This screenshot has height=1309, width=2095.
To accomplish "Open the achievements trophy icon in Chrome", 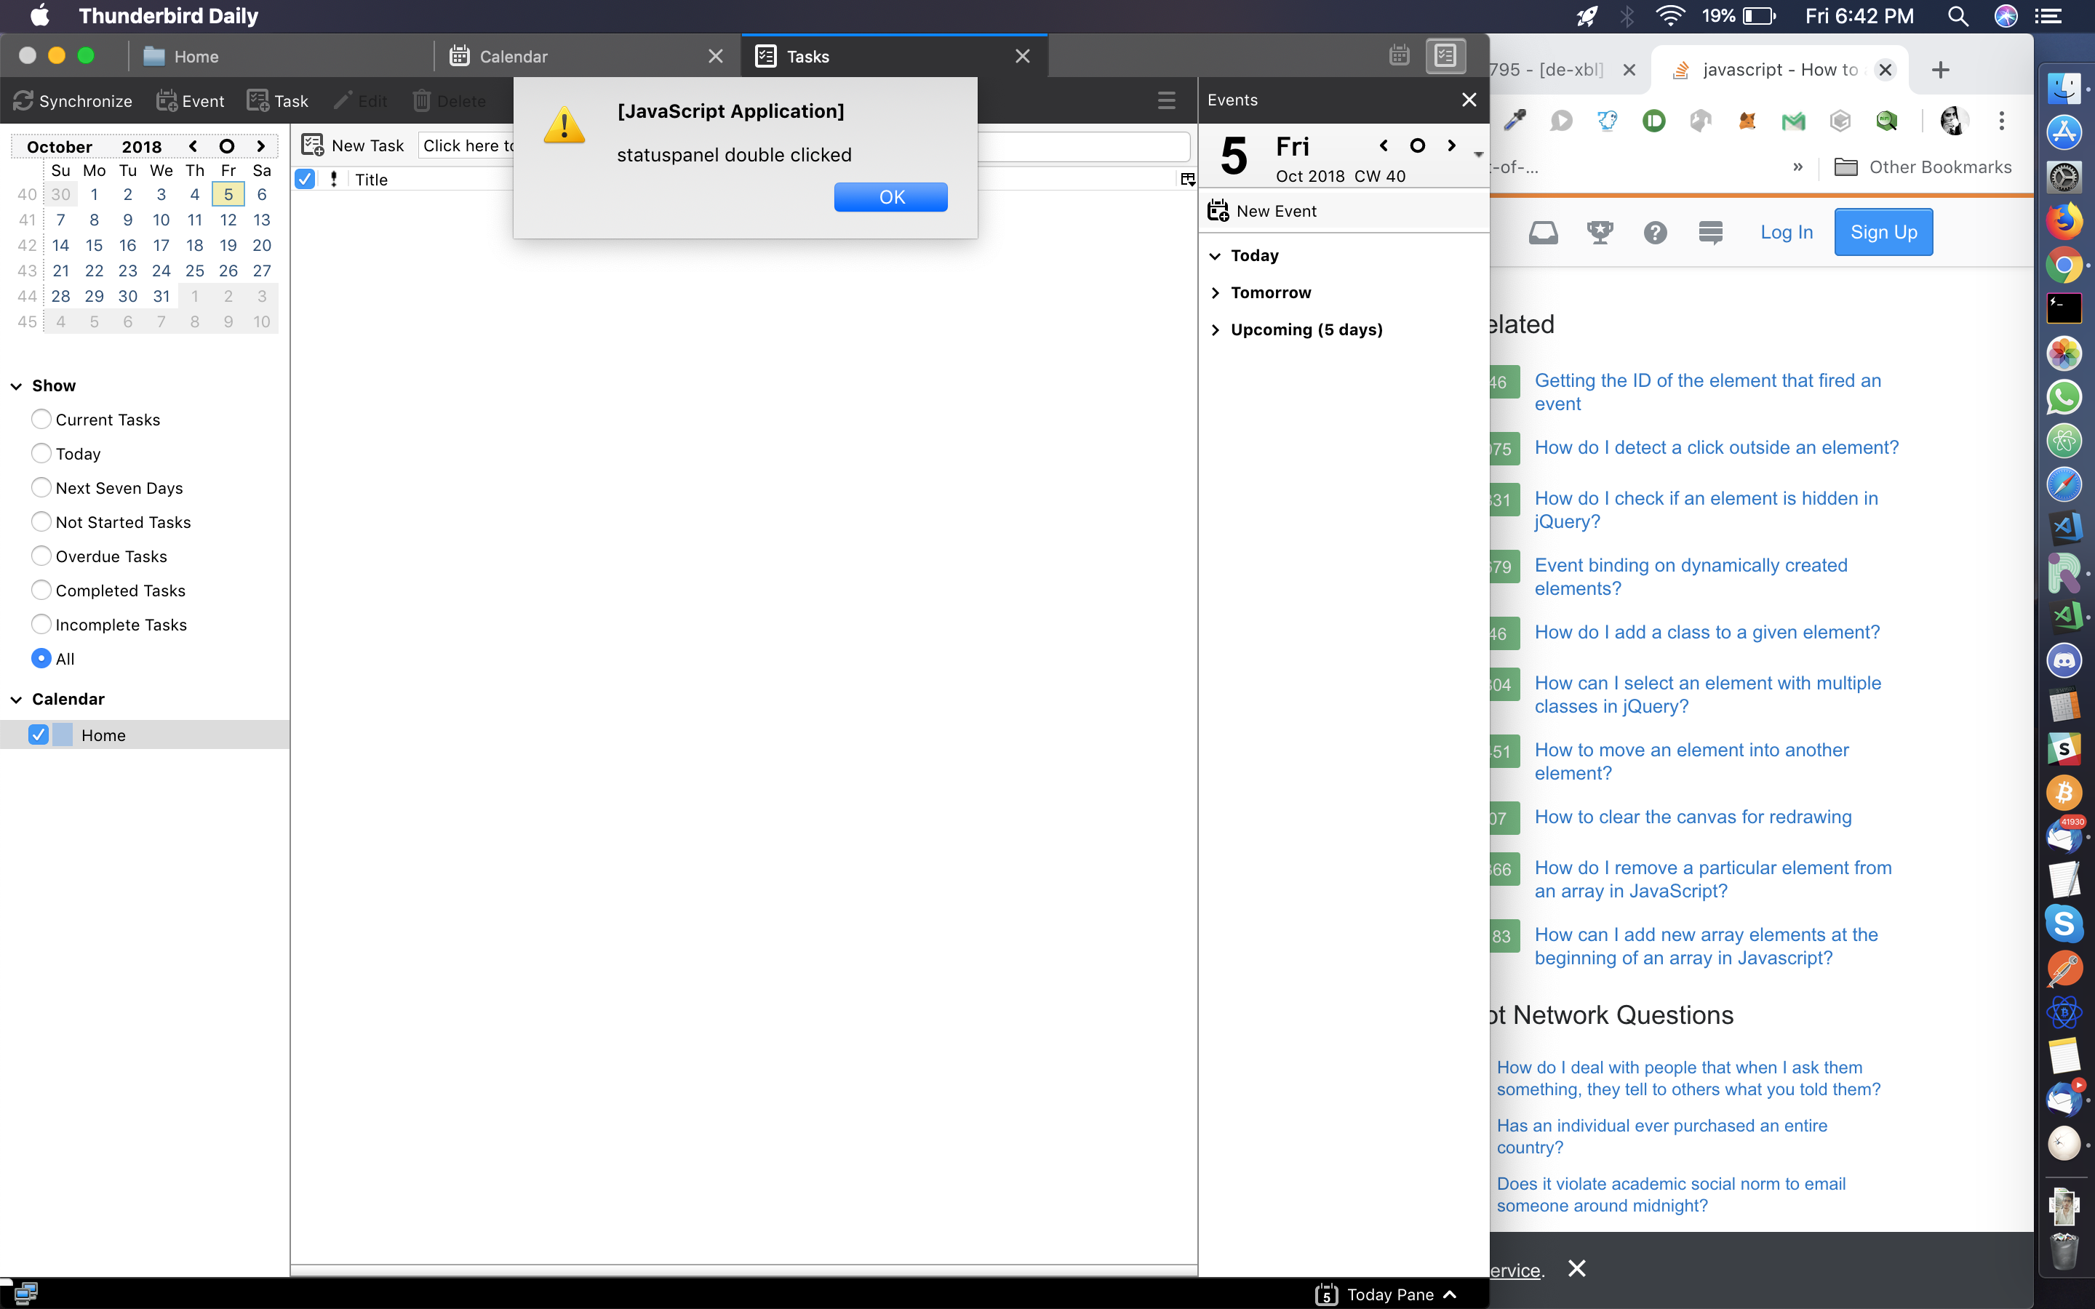I will (1599, 232).
